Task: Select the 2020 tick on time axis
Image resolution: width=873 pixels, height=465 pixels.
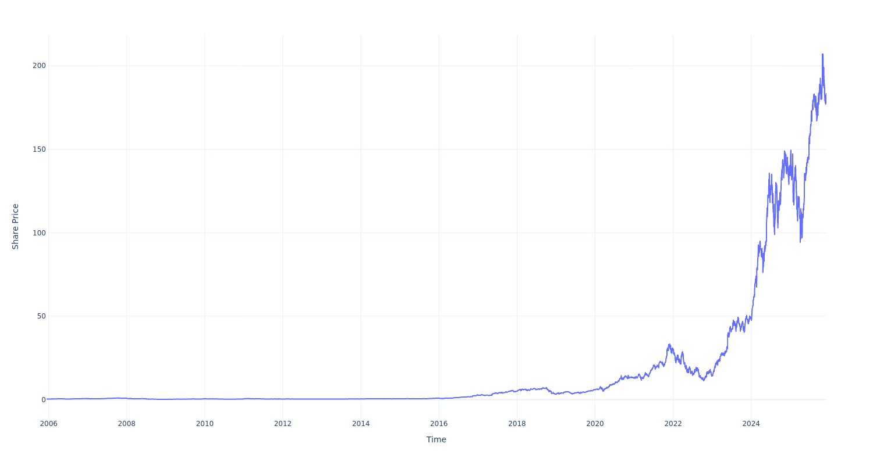Action: coord(595,424)
